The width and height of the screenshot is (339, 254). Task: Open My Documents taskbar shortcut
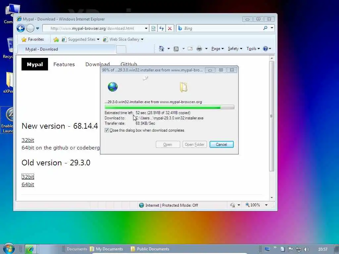(x=106, y=249)
